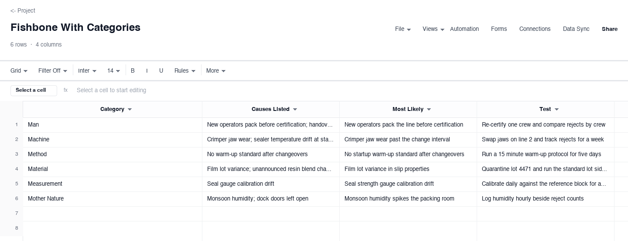This screenshot has height=241, width=628.
Task: Select the cell 'Measurement'
Action: pyautogui.click(x=113, y=184)
